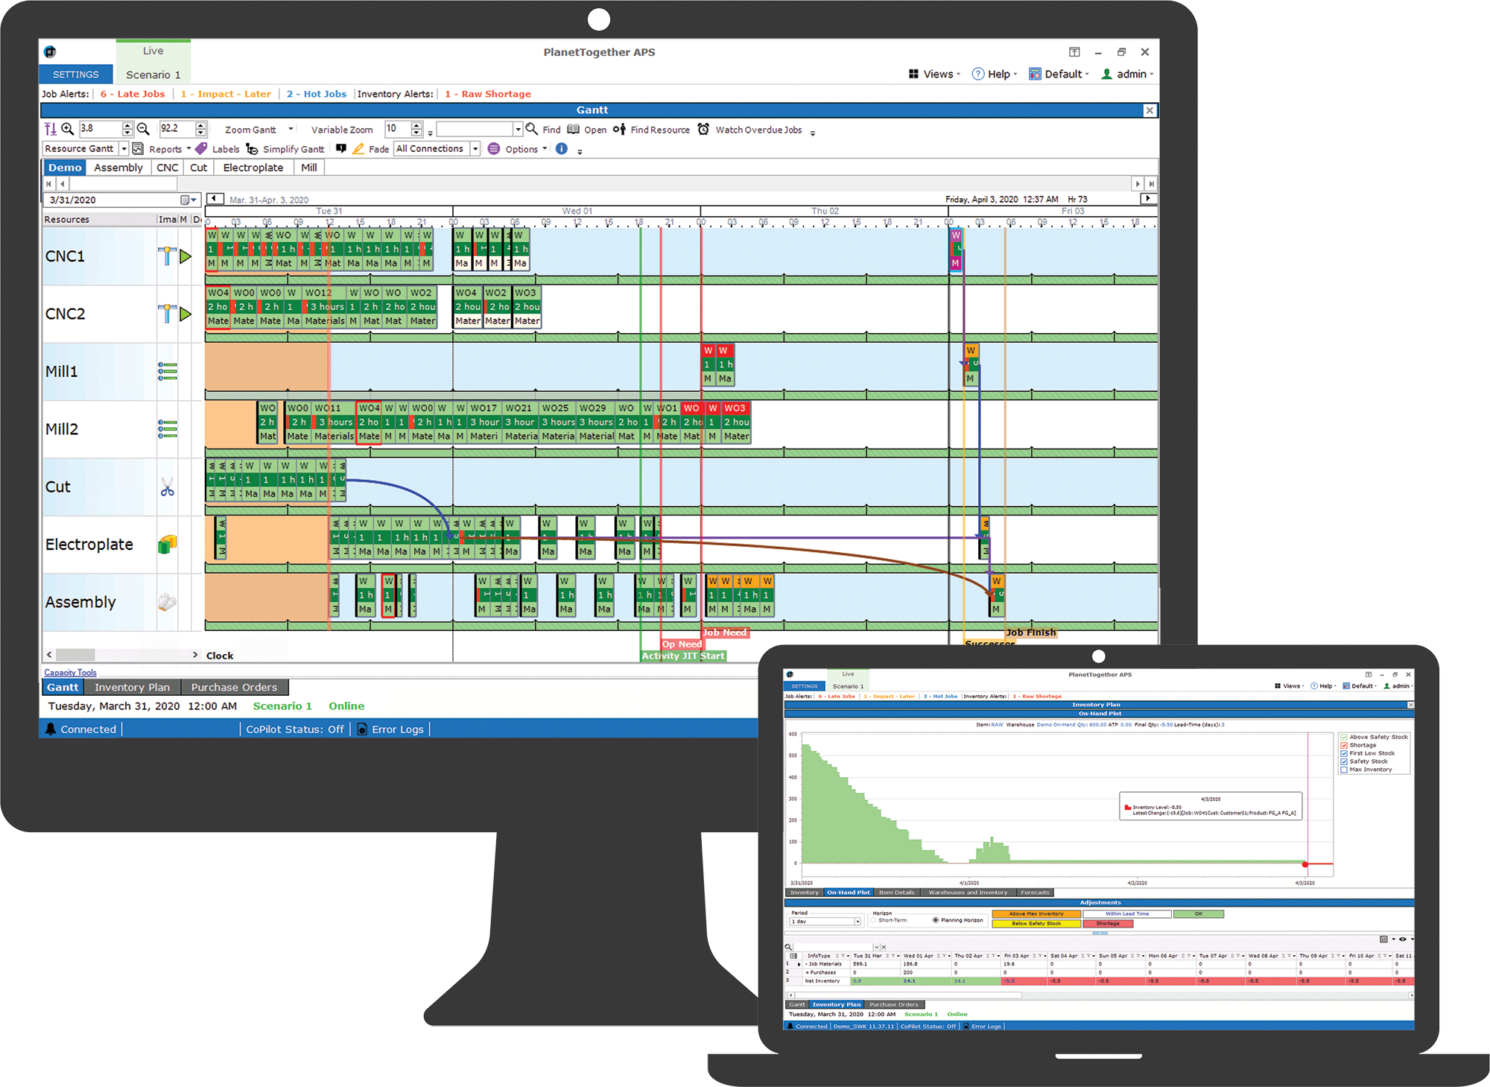Click the 6 - Late Jobs alert in main window
Viewport: 1490px width, 1087px height.
(x=133, y=94)
